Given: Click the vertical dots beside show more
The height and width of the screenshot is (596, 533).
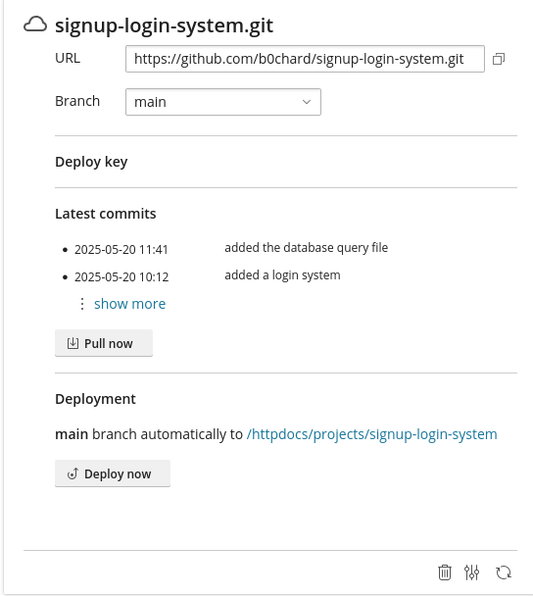Looking at the screenshot, I should tap(82, 304).
